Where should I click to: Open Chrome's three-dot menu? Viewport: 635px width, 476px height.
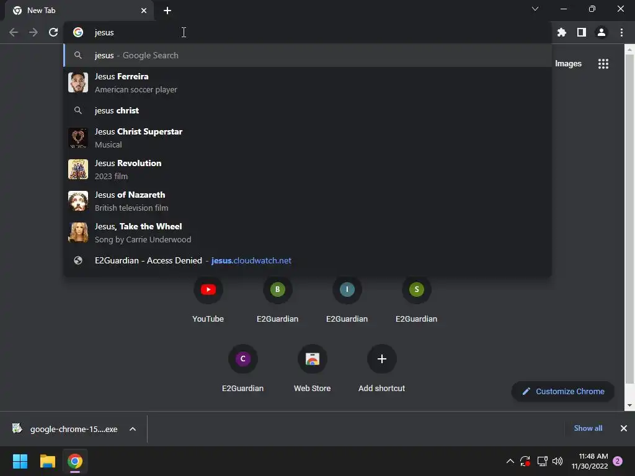tap(621, 32)
